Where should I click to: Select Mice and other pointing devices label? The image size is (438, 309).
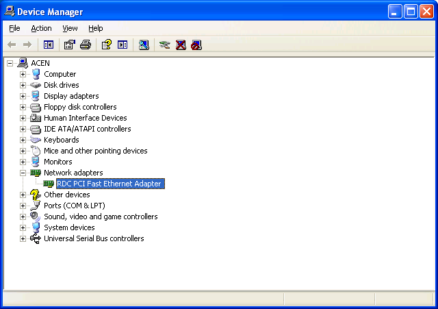96,151
